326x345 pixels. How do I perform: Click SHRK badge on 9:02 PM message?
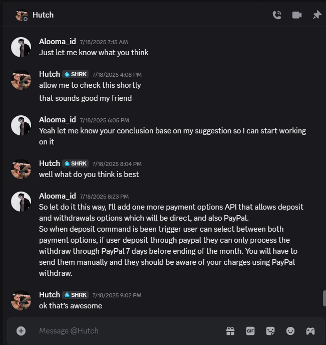[76, 295]
